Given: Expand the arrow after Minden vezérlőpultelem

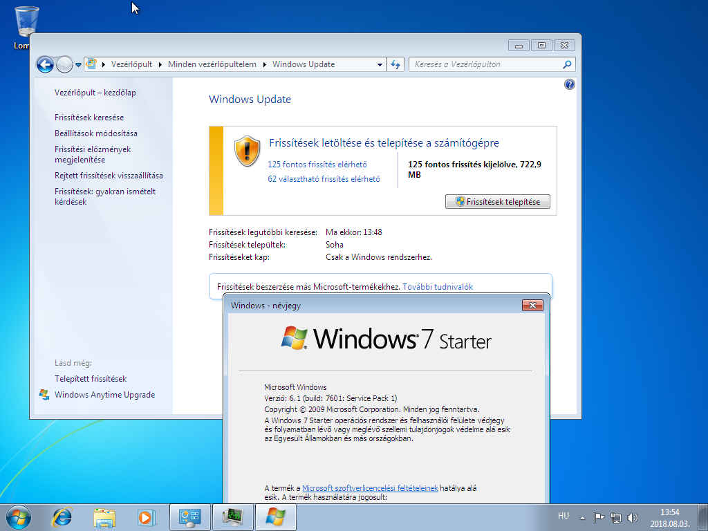Looking at the screenshot, I should tap(264, 64).
